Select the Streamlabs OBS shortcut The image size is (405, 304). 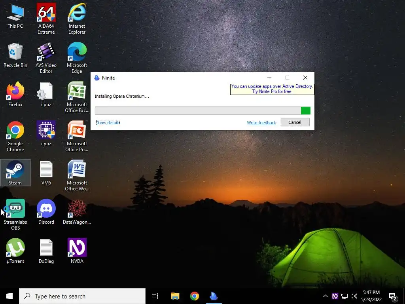(15, 215)
